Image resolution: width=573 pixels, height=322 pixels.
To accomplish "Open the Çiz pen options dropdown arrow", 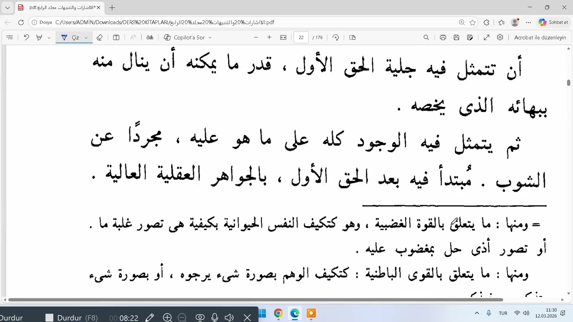I will tap(86, 38).
